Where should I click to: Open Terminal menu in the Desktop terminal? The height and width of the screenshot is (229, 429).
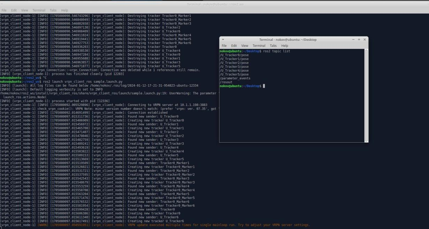click(x=259, y=46)
